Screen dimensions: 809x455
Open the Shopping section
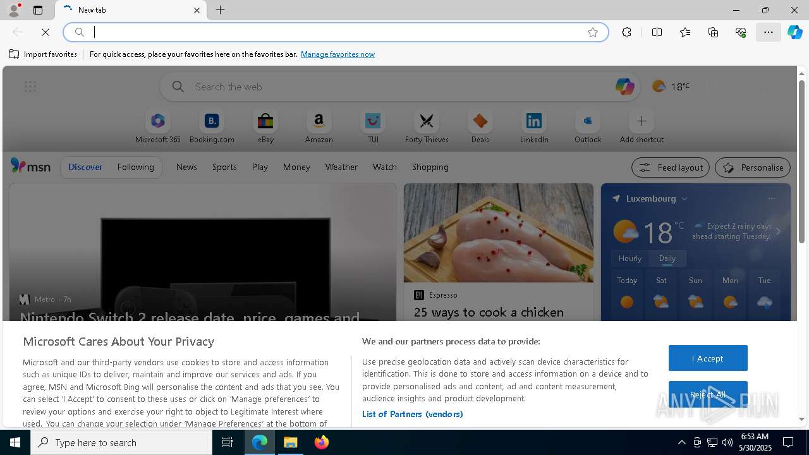(x=430, y=167)
